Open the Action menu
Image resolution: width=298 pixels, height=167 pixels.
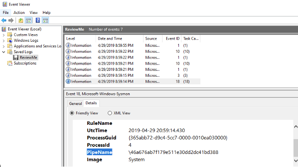19,13
